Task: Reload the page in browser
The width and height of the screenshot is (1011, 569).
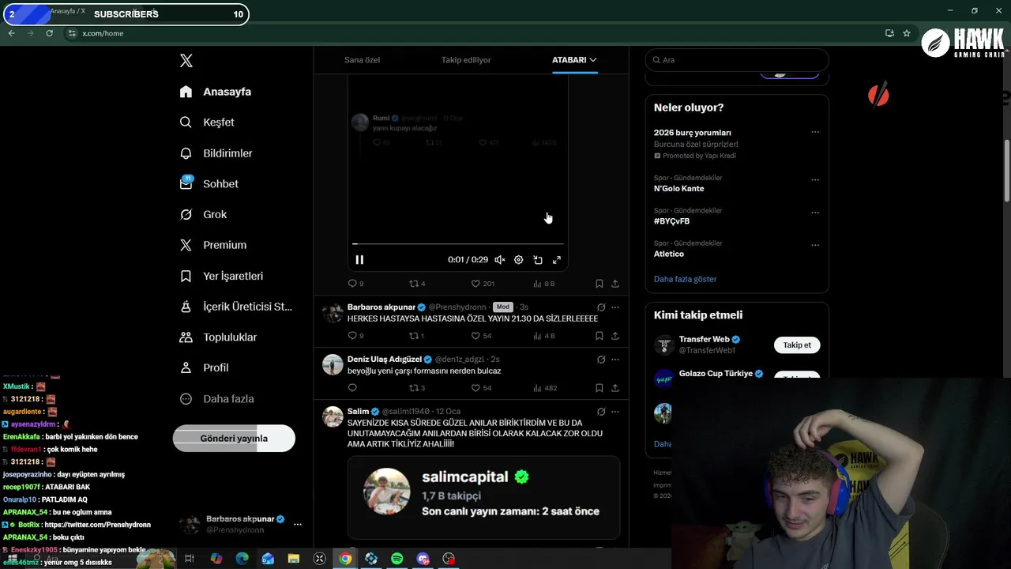Action: click(49, 33)
